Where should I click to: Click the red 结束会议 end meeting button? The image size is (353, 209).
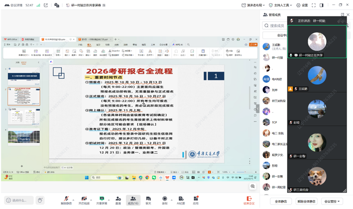pyautogui.click(x=249, y=200)
